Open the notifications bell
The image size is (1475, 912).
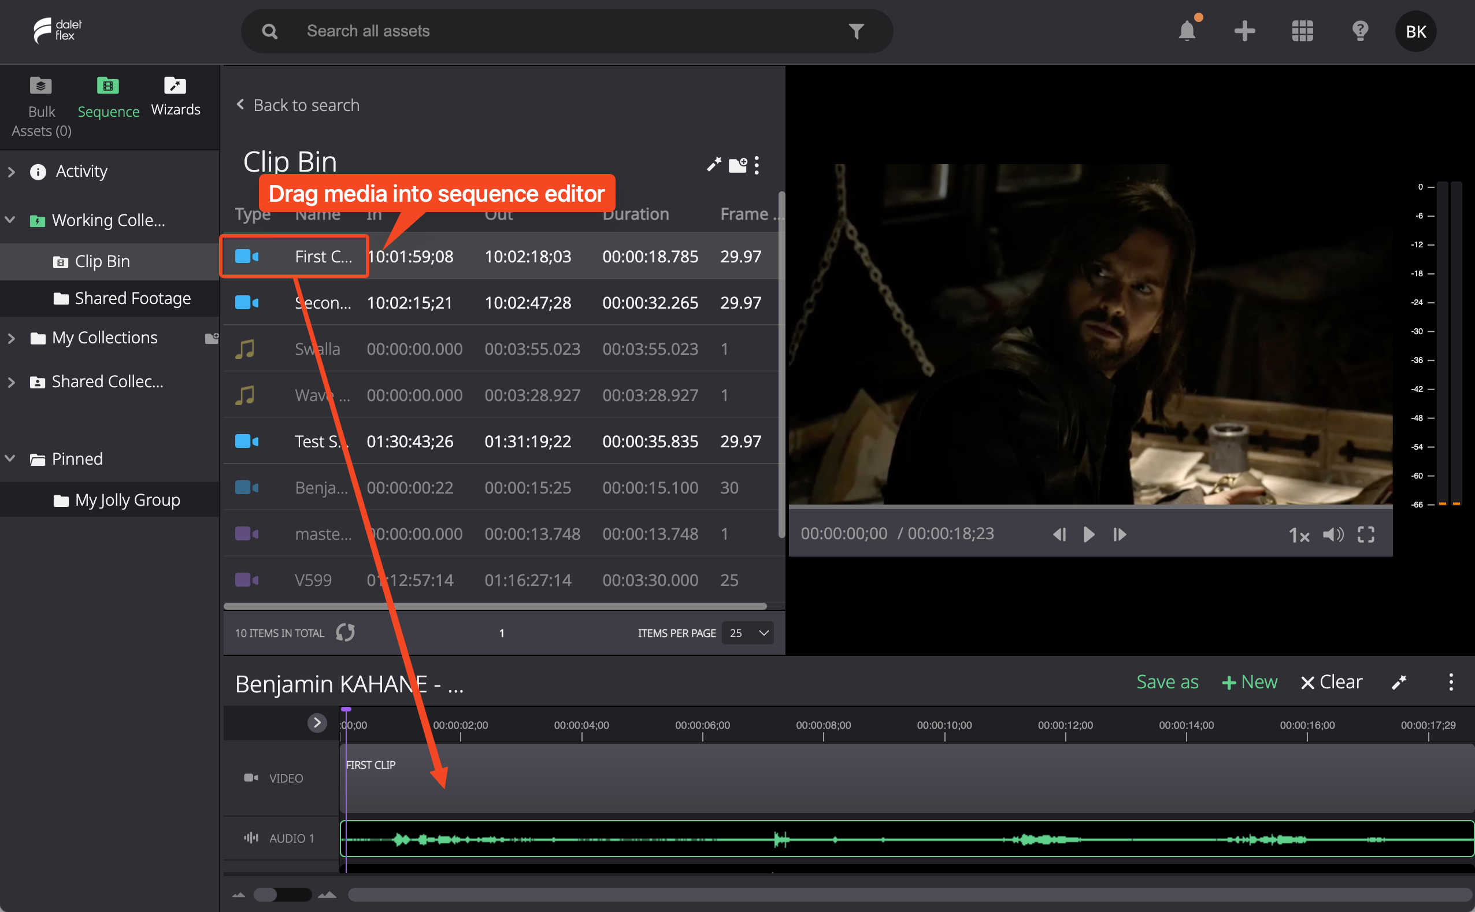click(x=1187, y=30)
